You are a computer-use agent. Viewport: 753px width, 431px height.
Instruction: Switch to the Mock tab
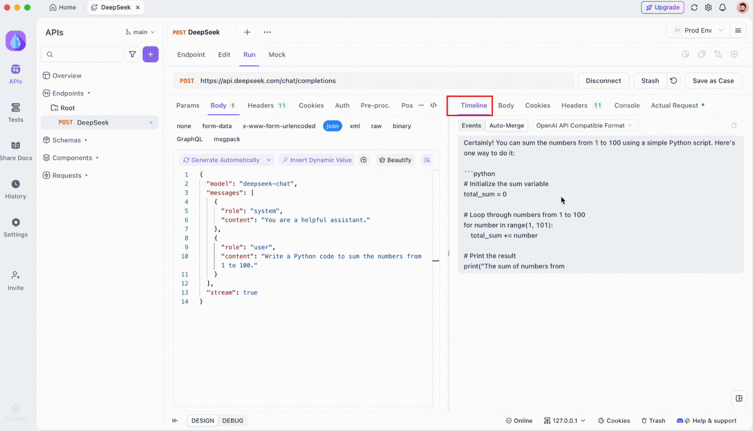point(277,54)
